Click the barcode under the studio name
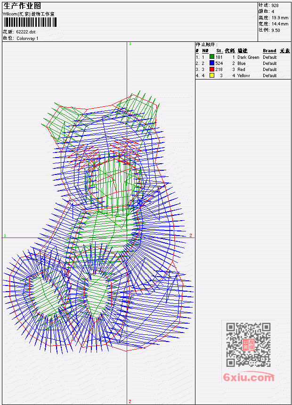Screen dimensions: 292x405 click(x=30, y=22)
